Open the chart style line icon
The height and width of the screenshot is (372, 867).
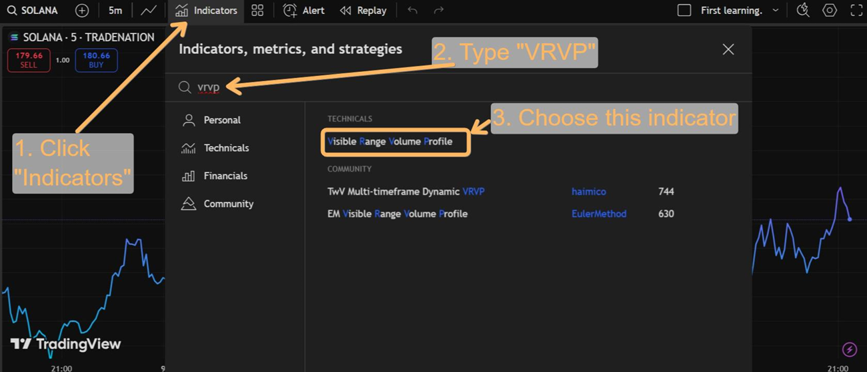(149, 11)
